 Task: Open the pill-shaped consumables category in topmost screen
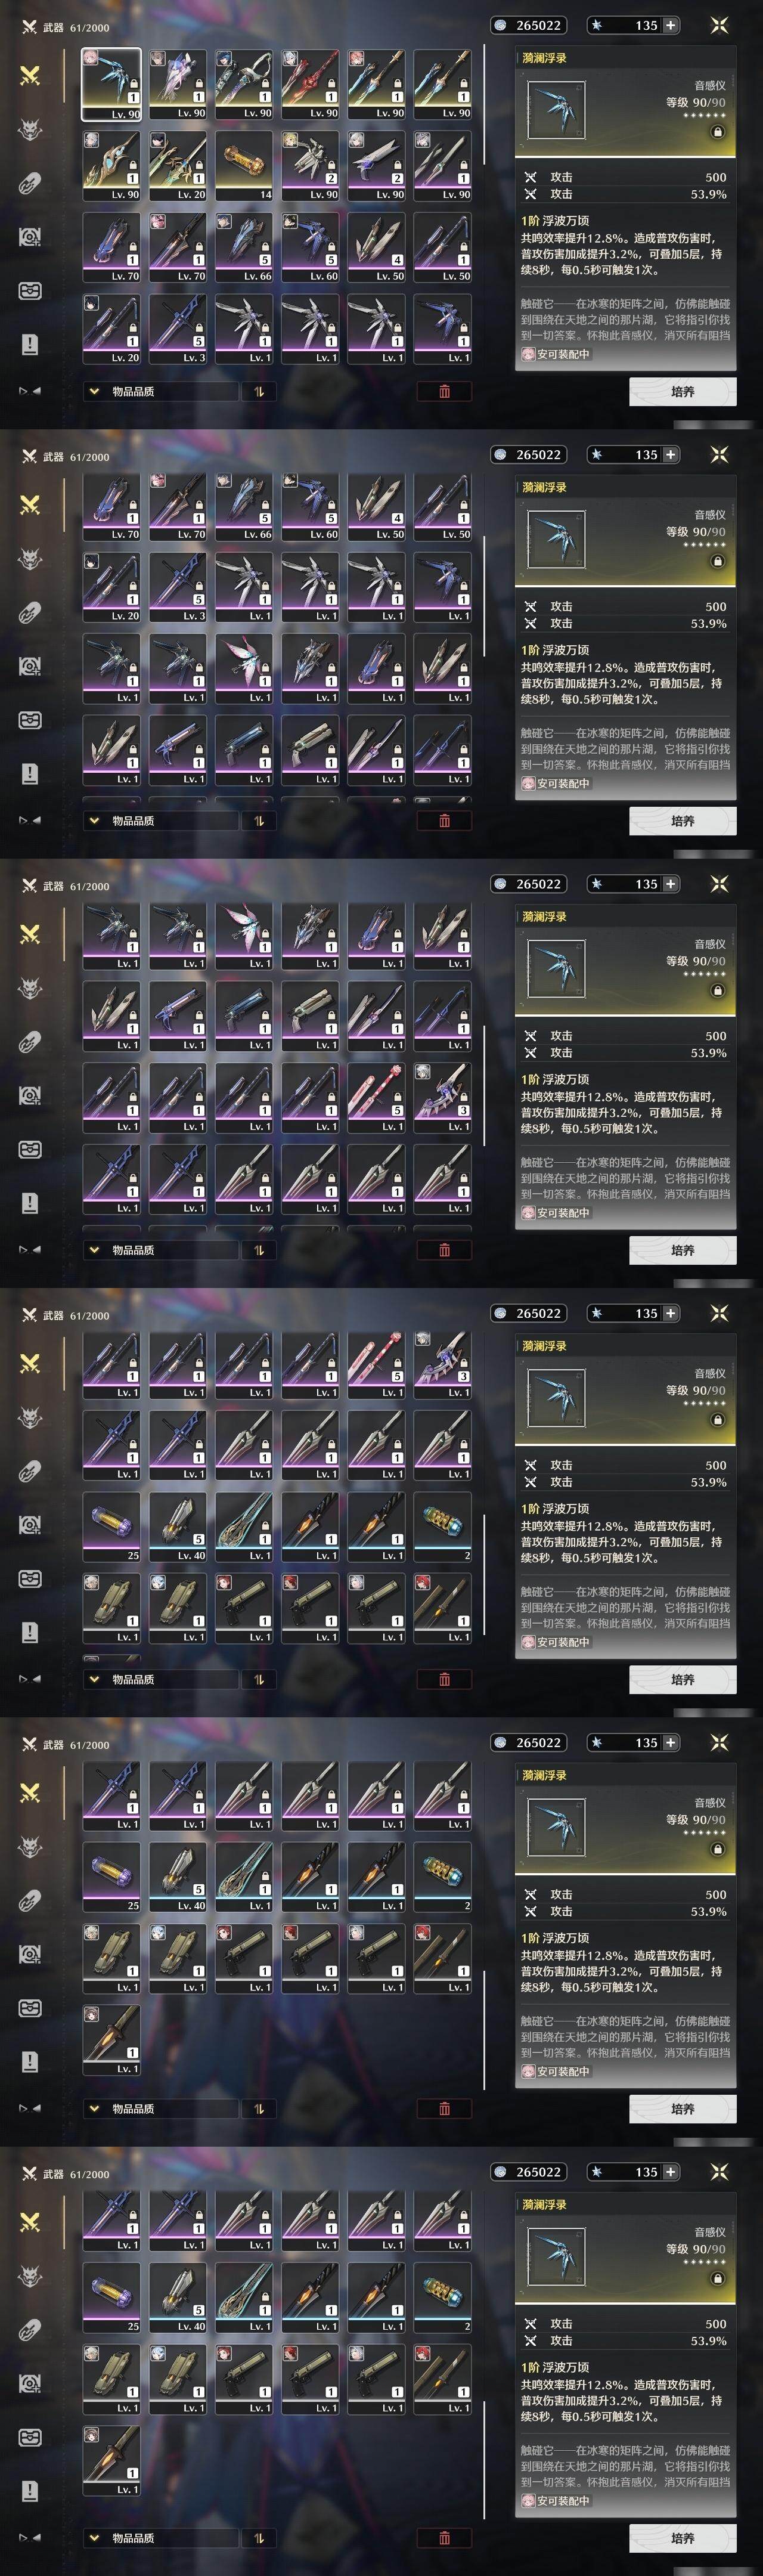pos(30,183)
